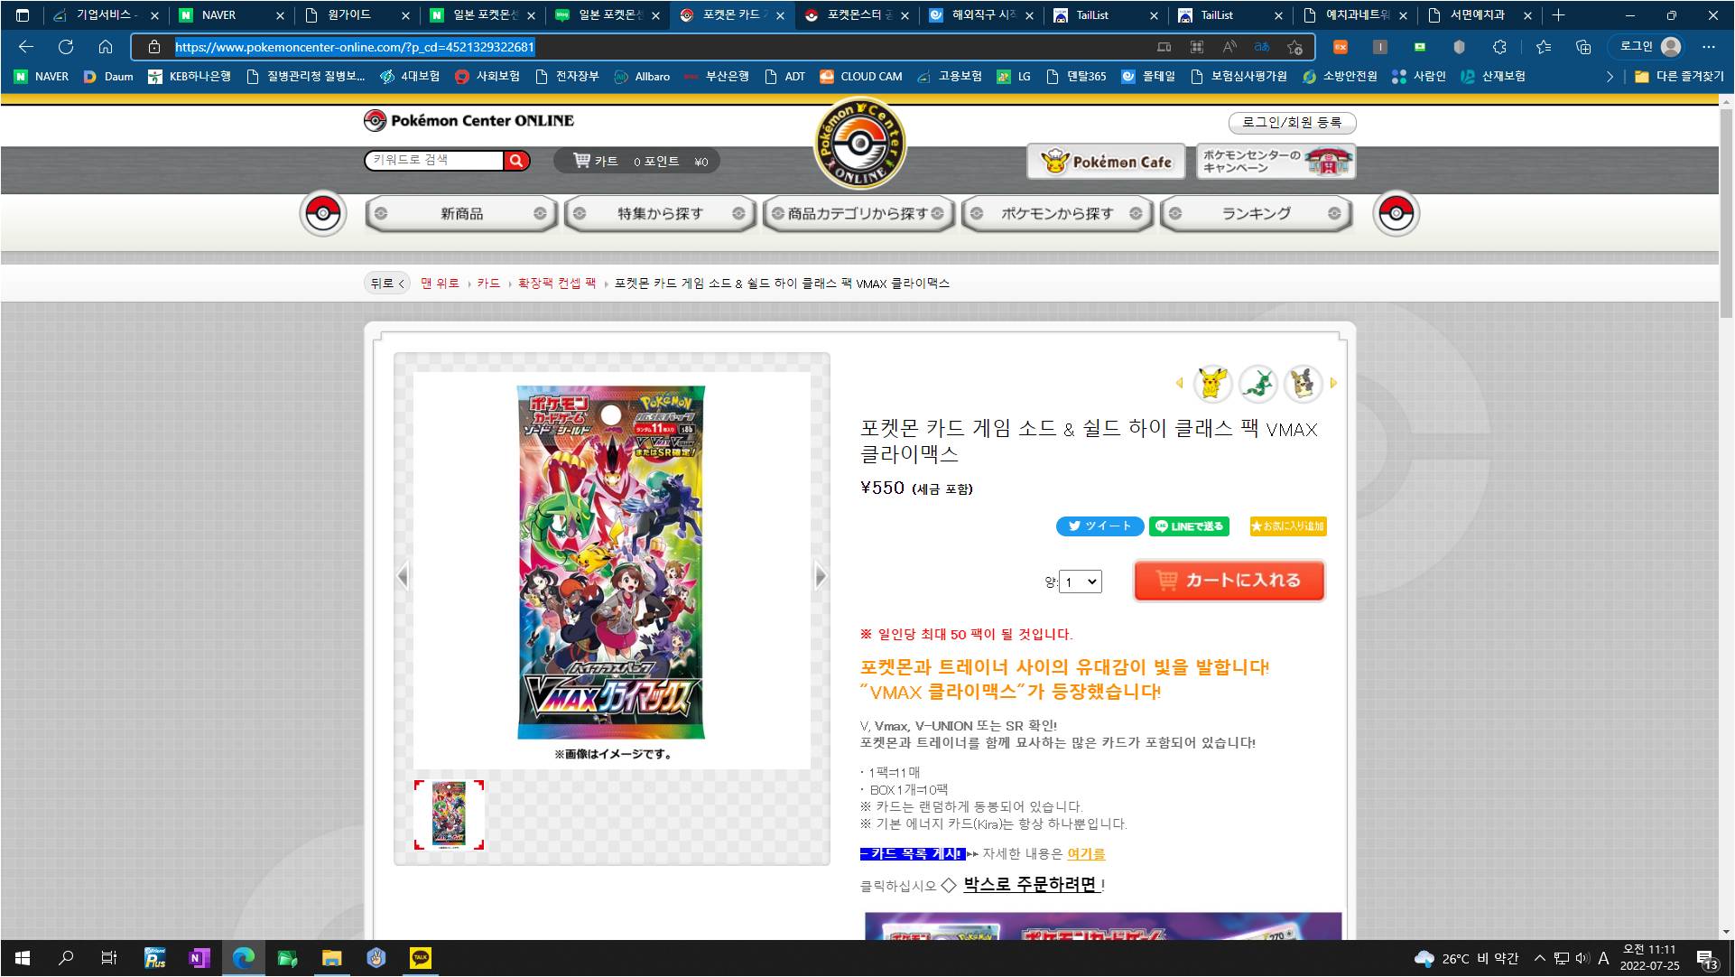Click the Pikachu character icon

click(1212, 384)
